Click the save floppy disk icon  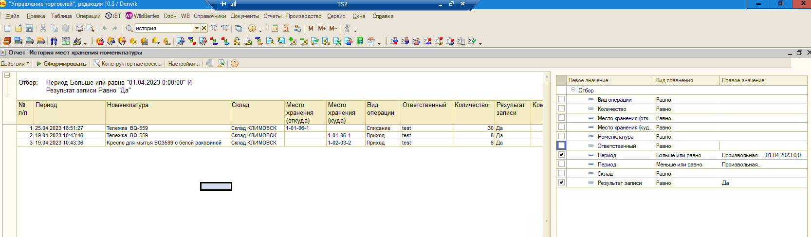(29, 28)
